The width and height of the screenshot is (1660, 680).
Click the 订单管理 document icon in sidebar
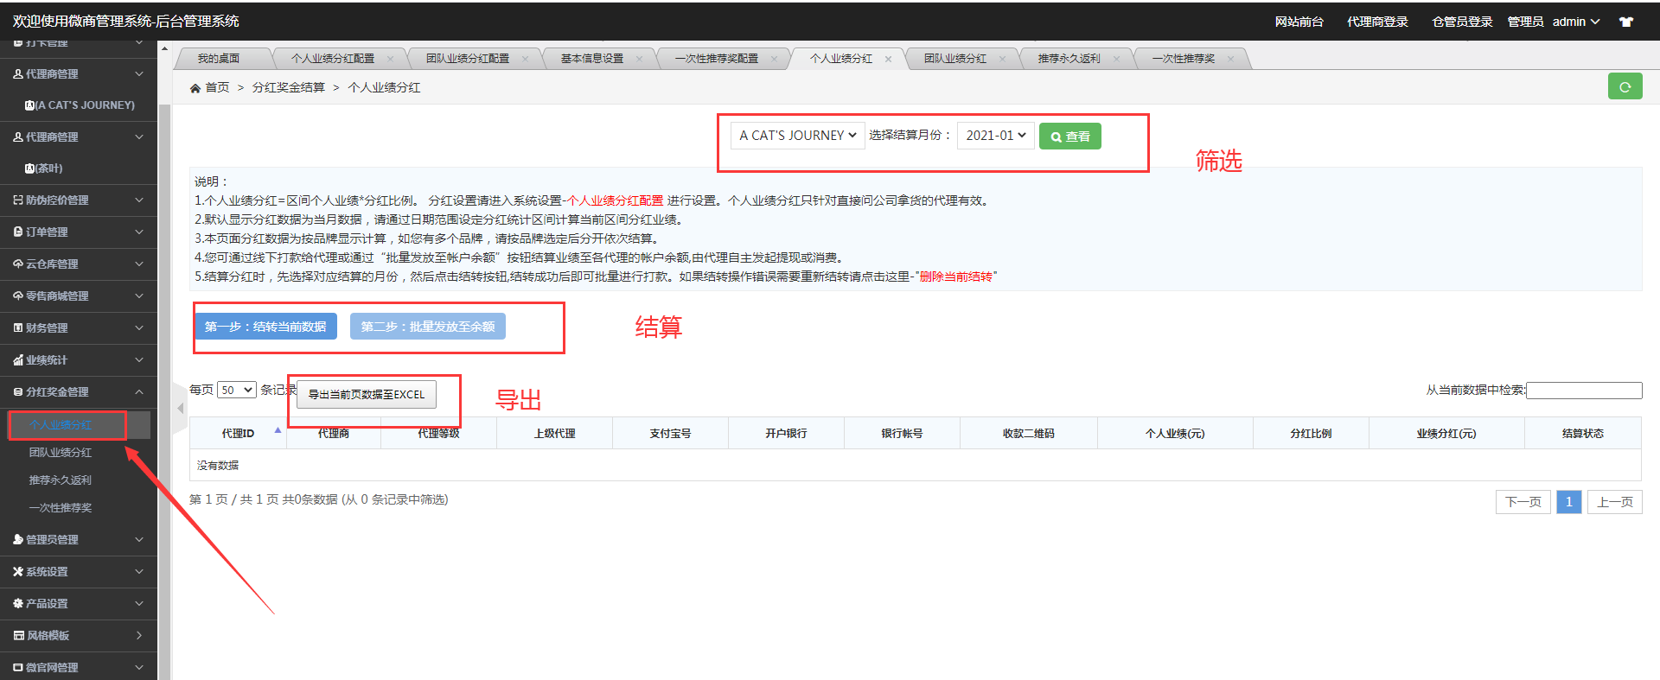(18, 232)
